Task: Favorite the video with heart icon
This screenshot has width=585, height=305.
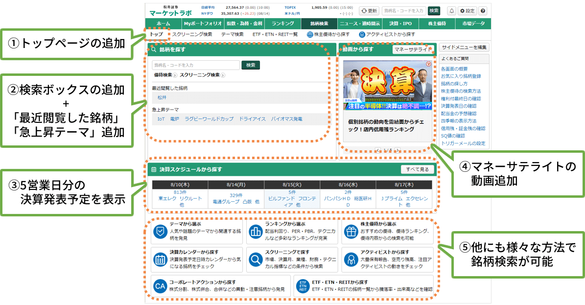Action: pyautogui.click(x=428, y=64)
